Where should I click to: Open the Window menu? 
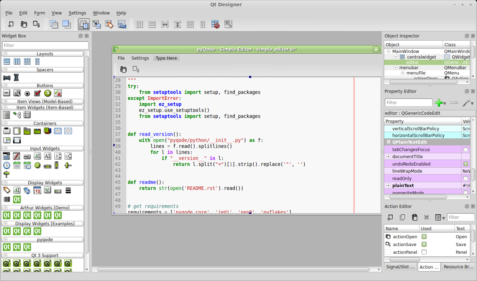point(101,13)
